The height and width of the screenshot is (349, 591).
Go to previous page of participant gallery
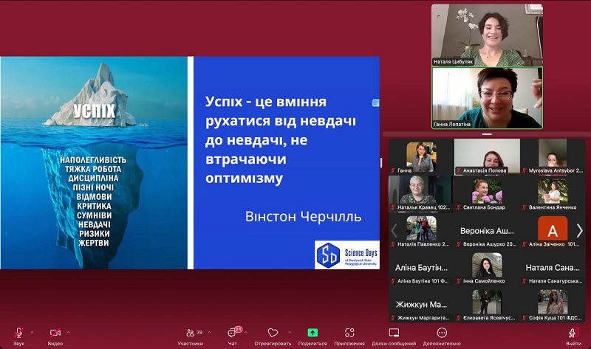(x=394, y=231)
